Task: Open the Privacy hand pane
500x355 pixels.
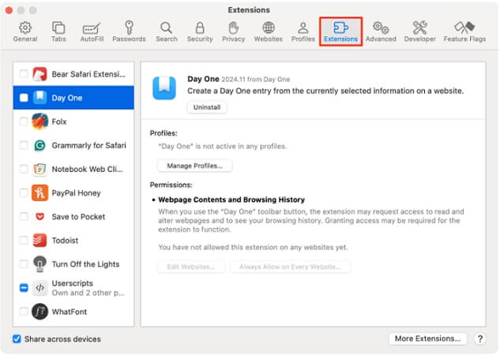Action: (234, 32)
